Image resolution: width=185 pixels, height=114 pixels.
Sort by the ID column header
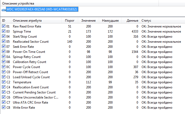click(5, 21)
